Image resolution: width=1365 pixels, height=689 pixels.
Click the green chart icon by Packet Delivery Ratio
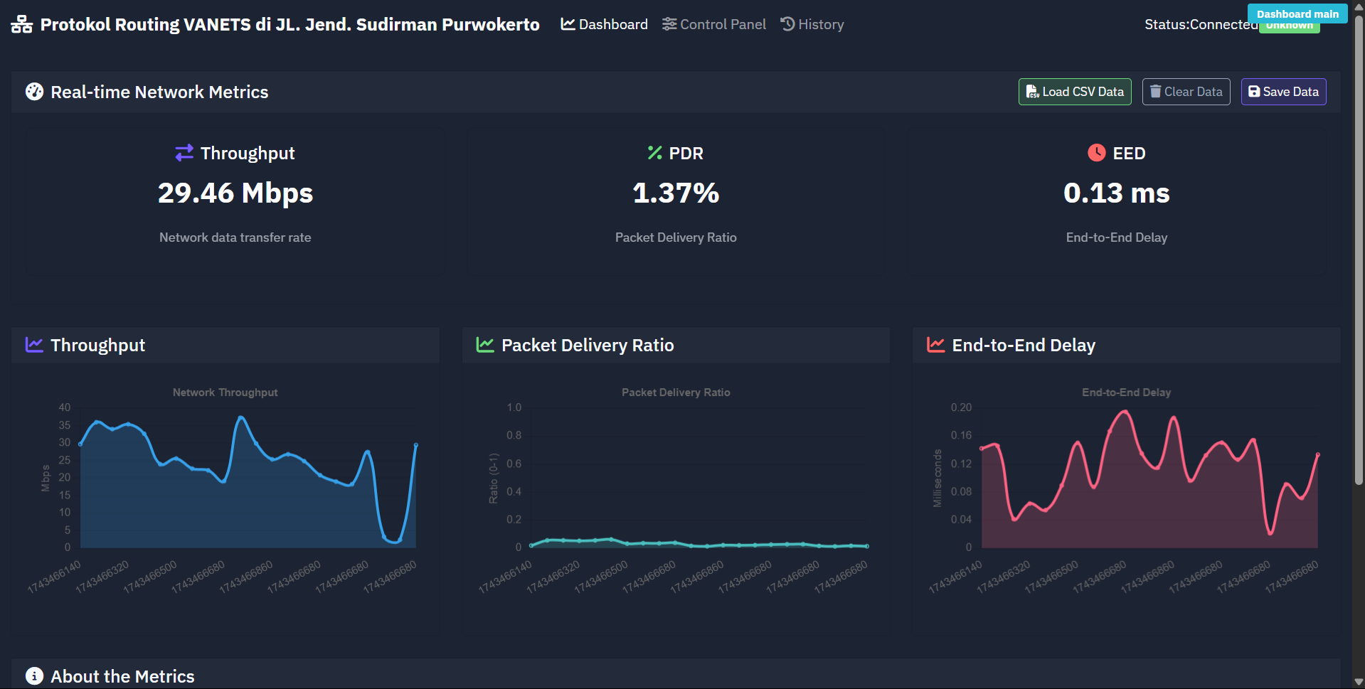(x=484, y=345)
